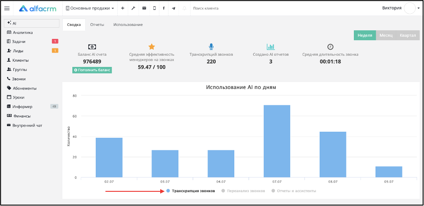Switch to the Сводка tab
The height and width of the screenshot is (206, 424).
(x=74, y=25)
